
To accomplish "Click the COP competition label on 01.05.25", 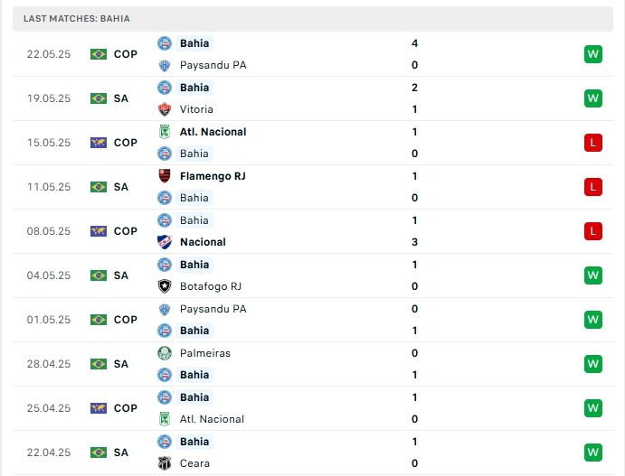I will [126, 320].
